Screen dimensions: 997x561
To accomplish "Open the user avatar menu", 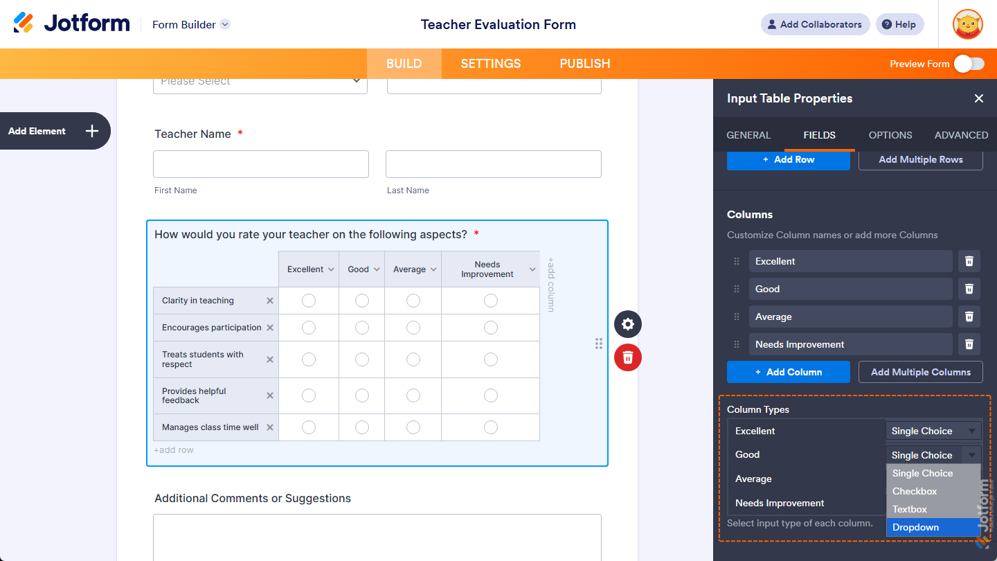I will click(967, 24).
